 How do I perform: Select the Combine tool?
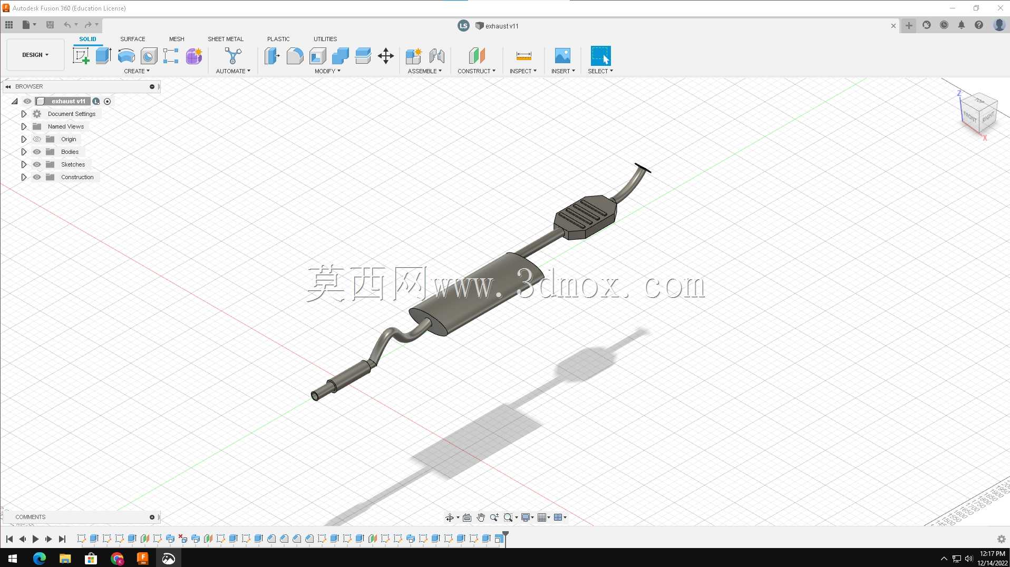pos(340,56)
